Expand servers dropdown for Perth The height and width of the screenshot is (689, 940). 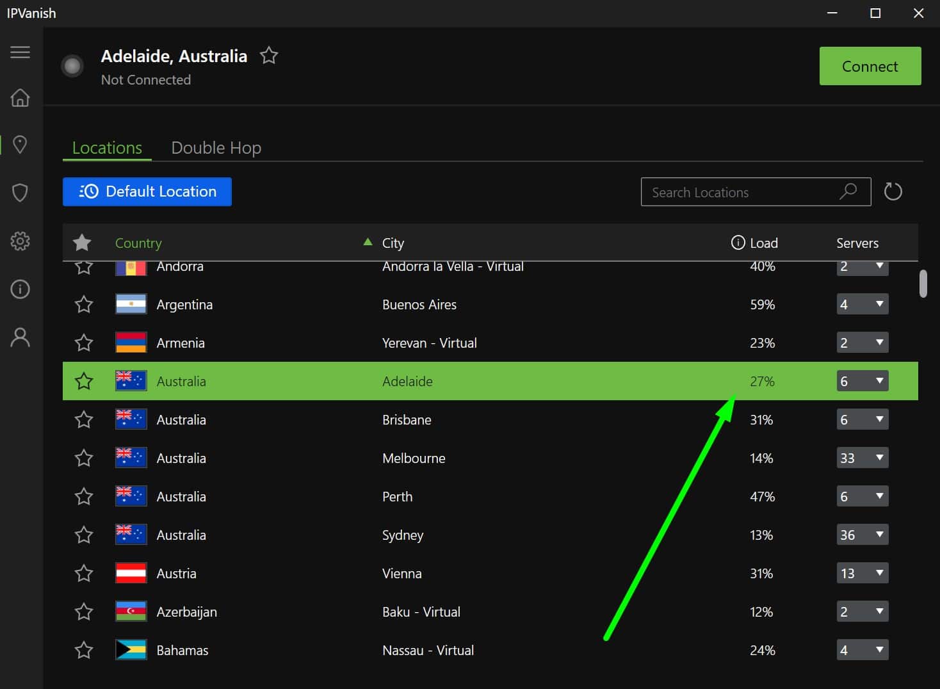click(x=863, y=496)
